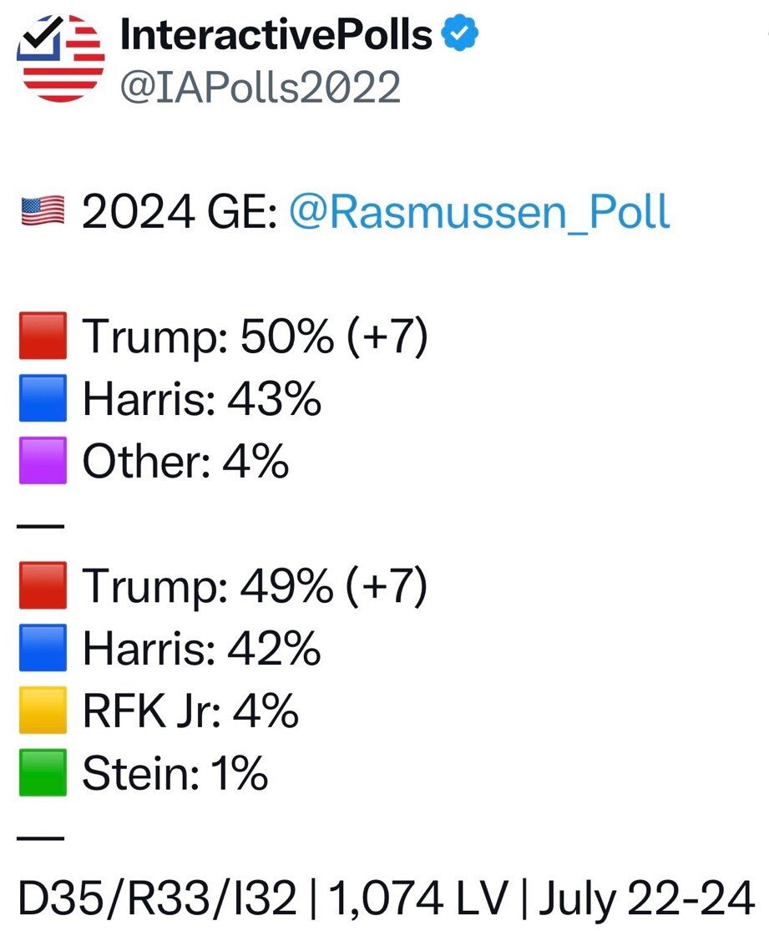Click the Trump: 50% (+7) text
The image size is (769, 931).
pyautogui.click(x=255, y=337)
